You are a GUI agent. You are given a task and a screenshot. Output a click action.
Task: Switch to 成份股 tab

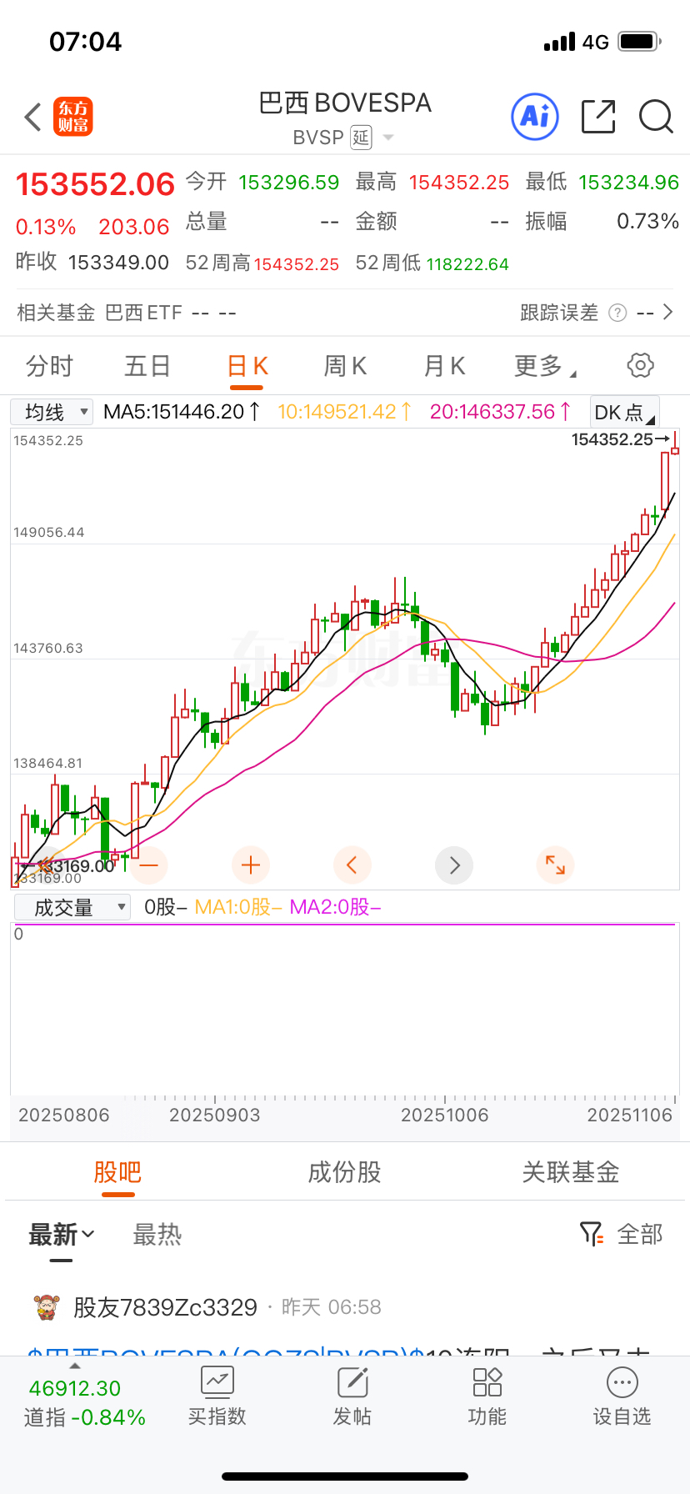click(x=344, y=1172)
